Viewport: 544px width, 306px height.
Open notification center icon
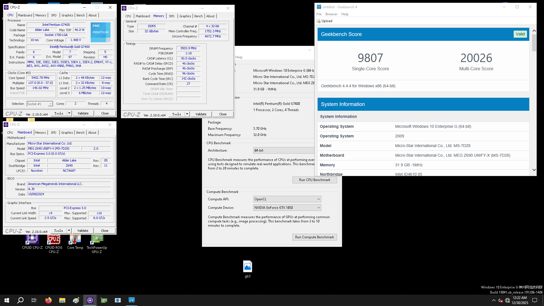coord(535,300)
